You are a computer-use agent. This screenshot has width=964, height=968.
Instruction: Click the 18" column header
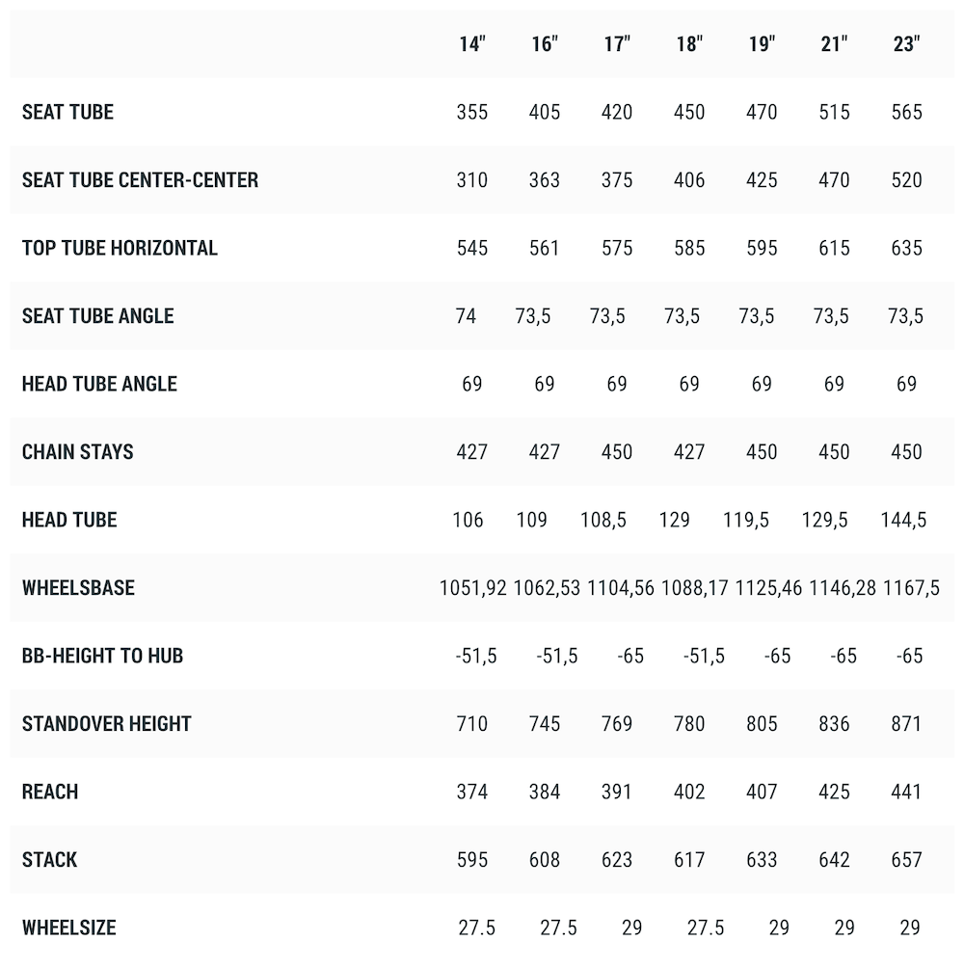(x=689, y=43)
